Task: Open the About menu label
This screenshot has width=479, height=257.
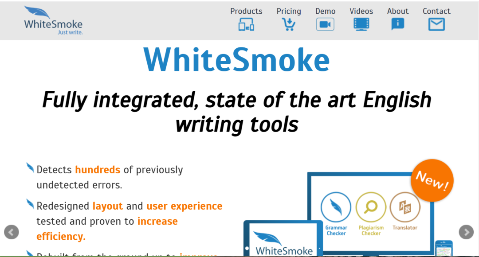Action: pyautogui.click(x=398, y=11)
